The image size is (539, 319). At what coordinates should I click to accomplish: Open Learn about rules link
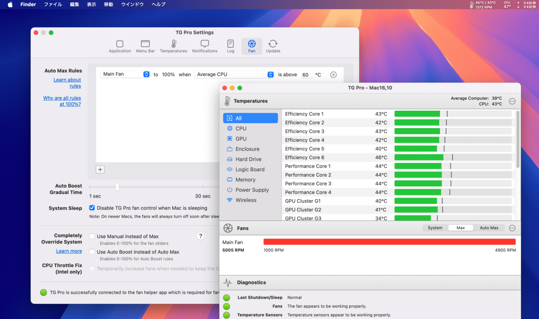tap(67, 83)
